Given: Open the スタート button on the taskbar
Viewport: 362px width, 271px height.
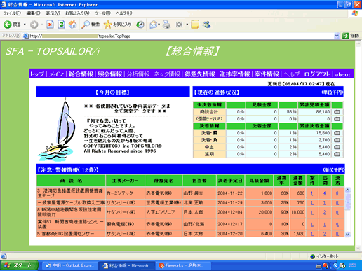Looking at the screenshot, I should click(x=20, y=265).
